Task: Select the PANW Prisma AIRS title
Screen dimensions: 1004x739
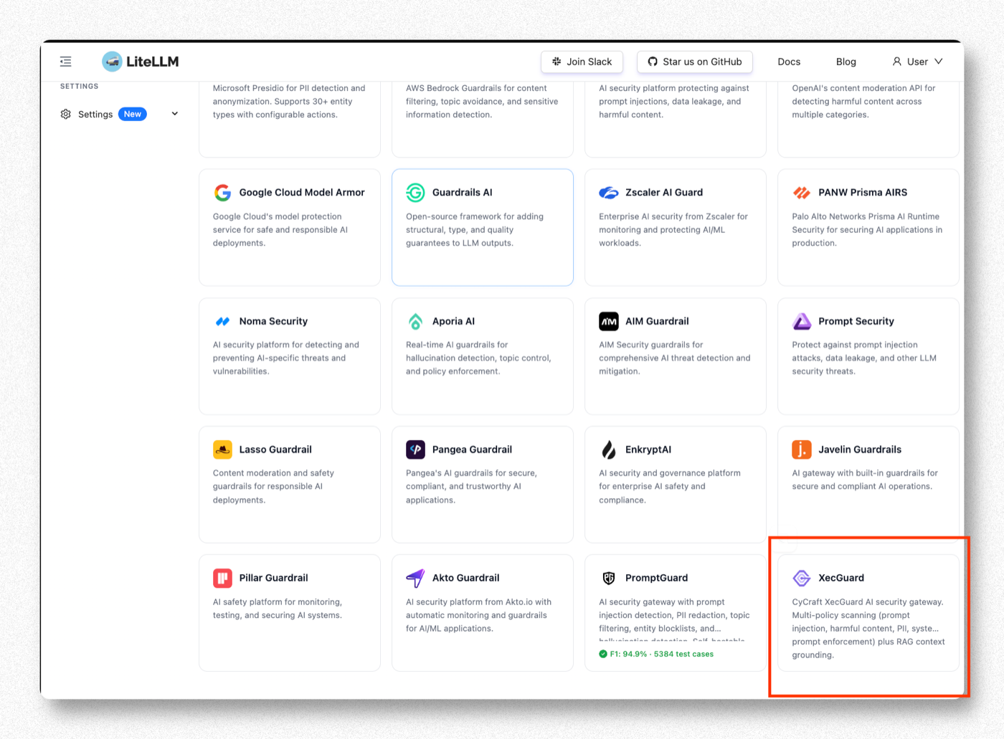Action: pos(863,192)
